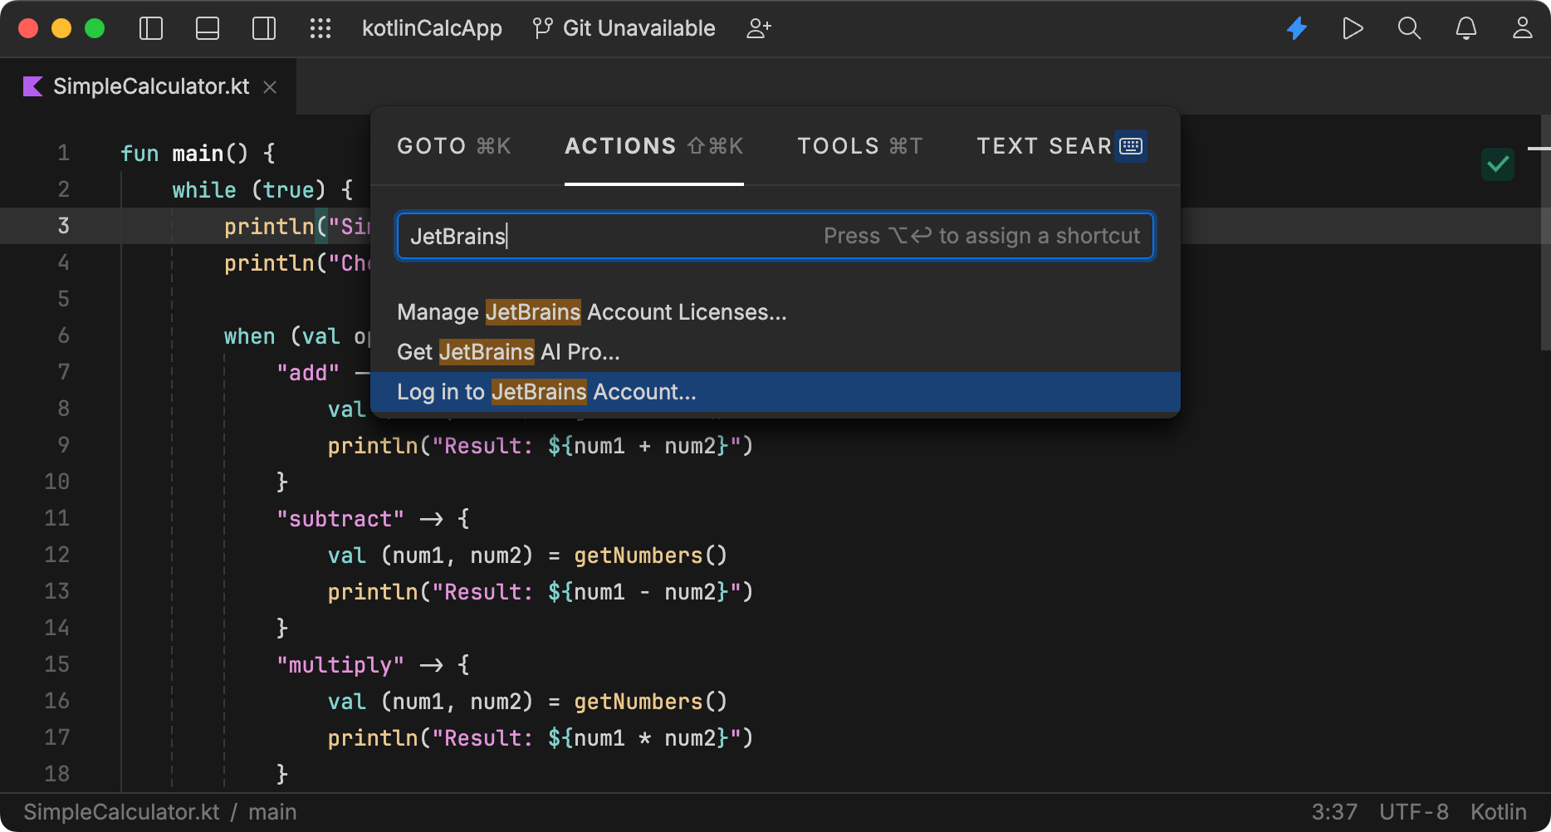Toggle the bottom panel visibility
This screenshot has height=832, width=1551.
click(207, 27)
